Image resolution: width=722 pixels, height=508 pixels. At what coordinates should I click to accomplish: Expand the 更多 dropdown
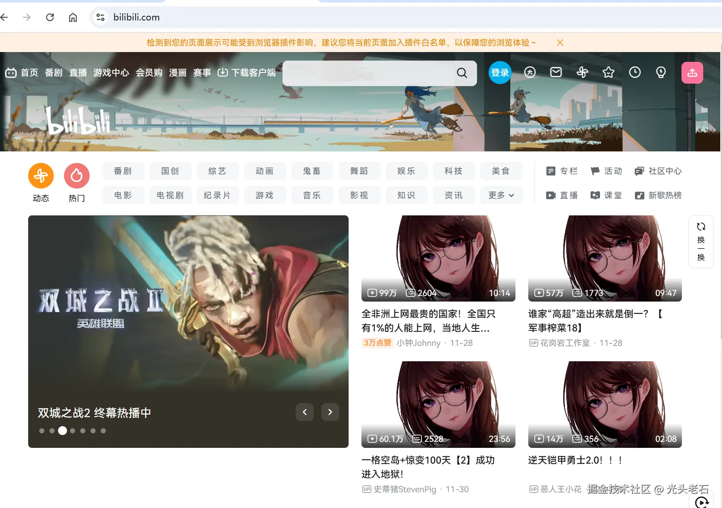coord(501,195)
